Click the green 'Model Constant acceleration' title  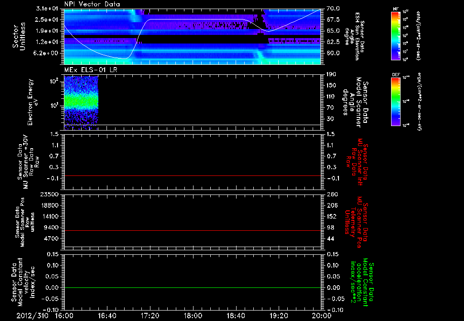(362, 282)
